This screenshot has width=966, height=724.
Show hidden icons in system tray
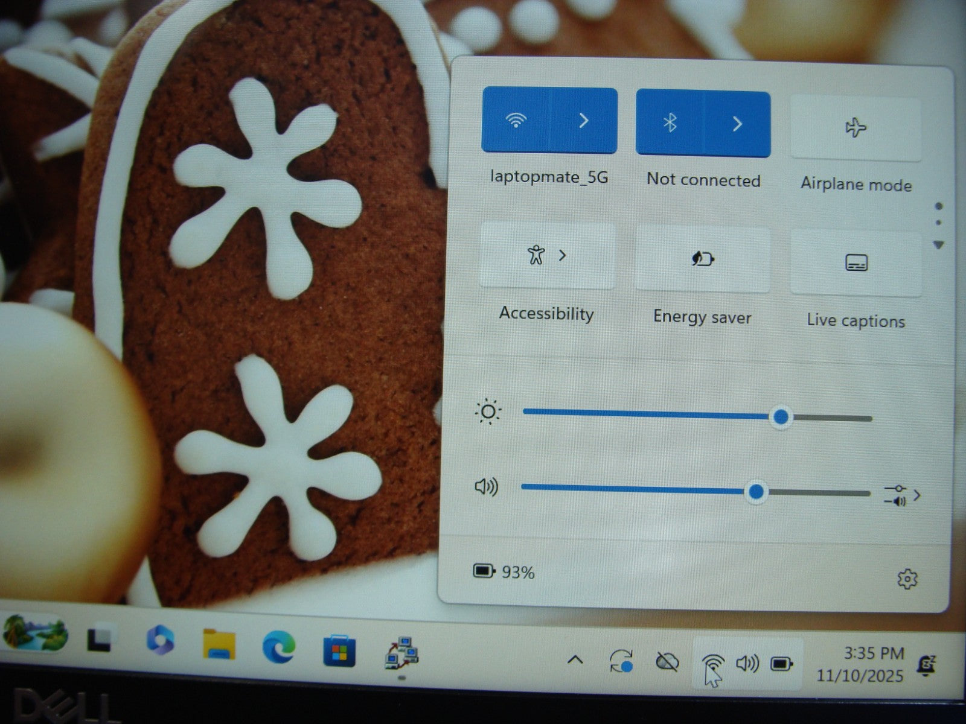pyautogui.click(x=575, y=660)
